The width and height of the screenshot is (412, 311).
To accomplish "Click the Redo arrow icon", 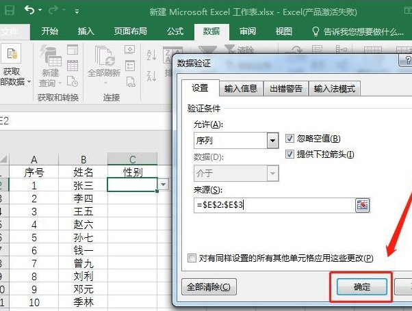I will coord(53,10).
